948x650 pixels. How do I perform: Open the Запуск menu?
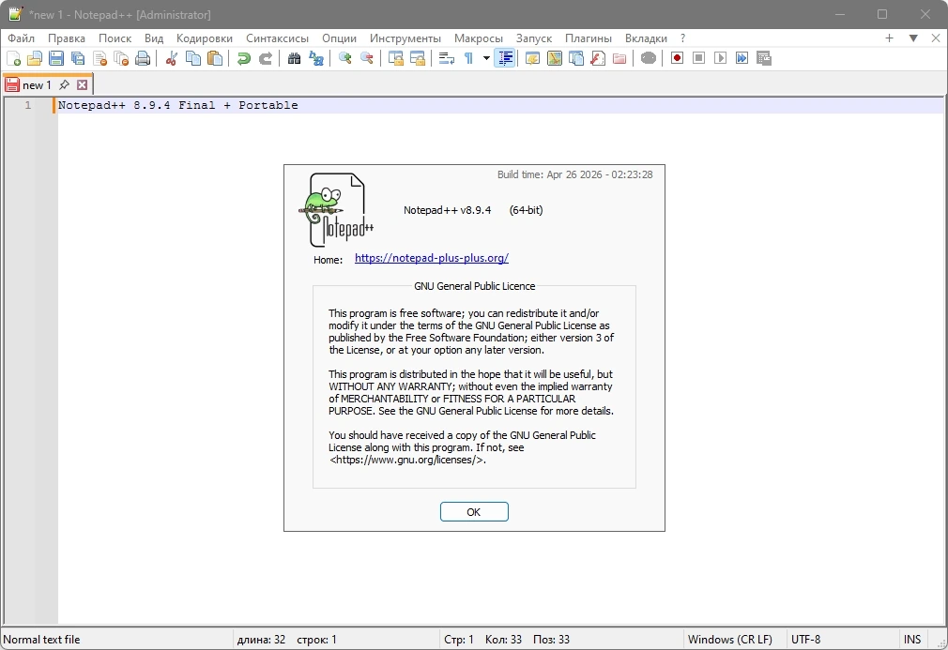tap(534, 38)
